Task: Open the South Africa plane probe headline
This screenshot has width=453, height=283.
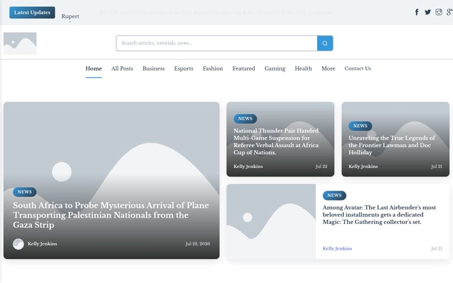Action: click(x=111, y=215)
